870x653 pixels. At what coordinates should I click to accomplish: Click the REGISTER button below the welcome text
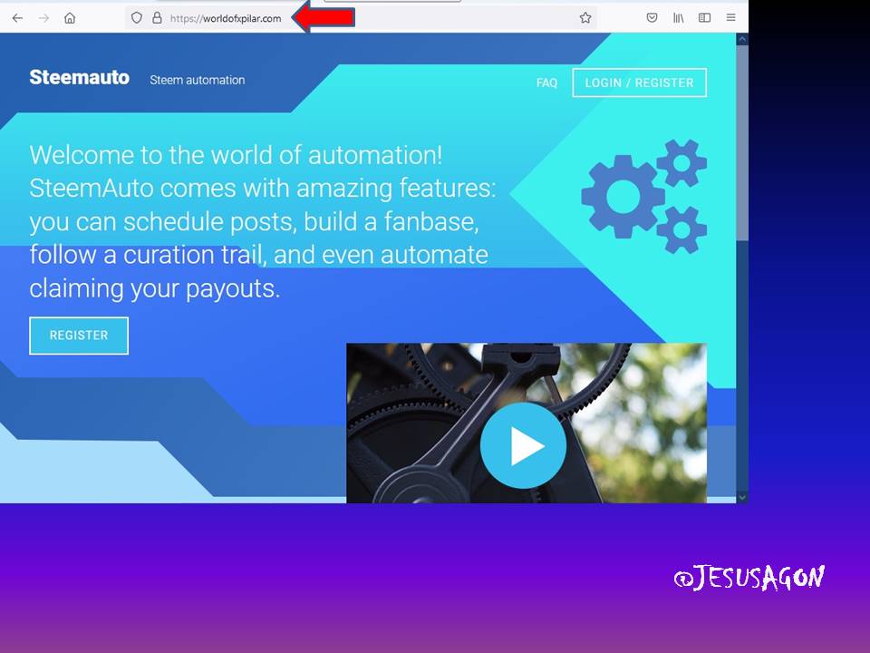(79, 336)
